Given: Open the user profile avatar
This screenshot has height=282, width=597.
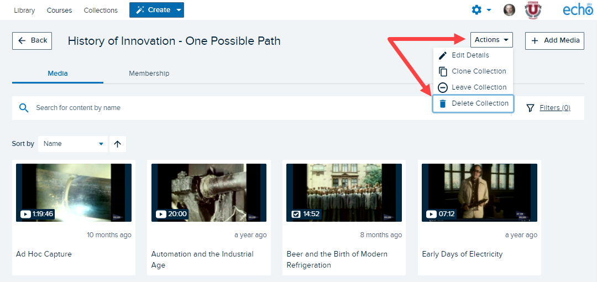Looking at the screenshot, I should pyautogui.click(x=509, y=10).
